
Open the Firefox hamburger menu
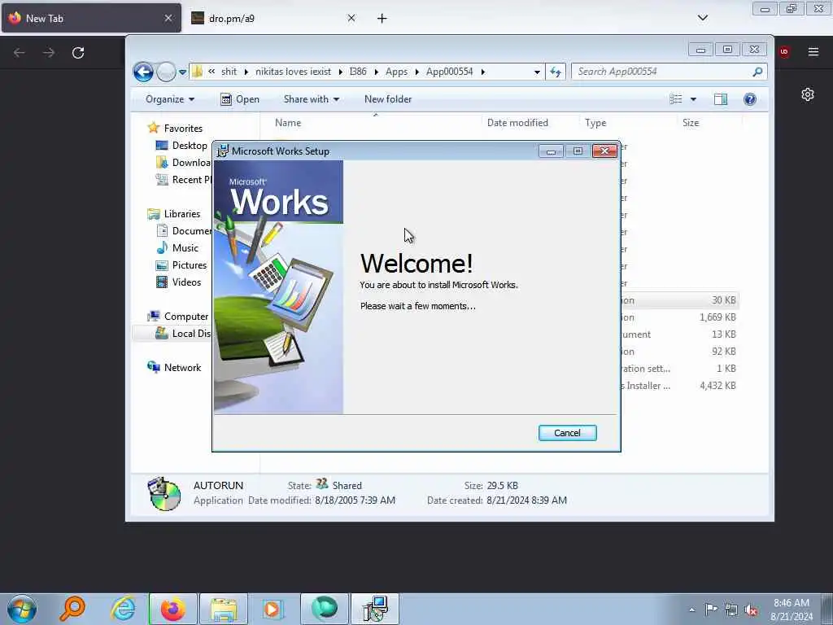point(813,51)
